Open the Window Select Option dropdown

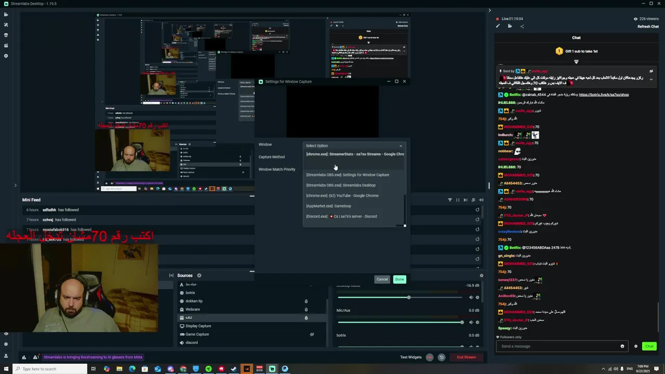(354, 146)
